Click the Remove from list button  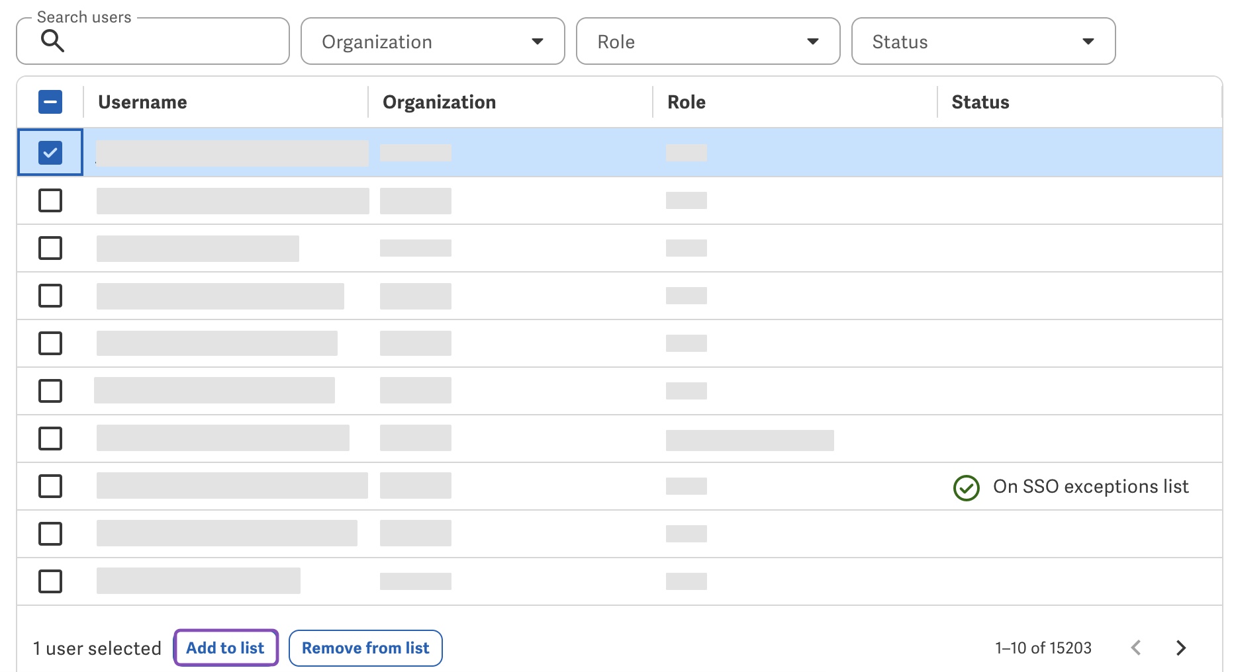pyautogui.click(x=365, y=648)
